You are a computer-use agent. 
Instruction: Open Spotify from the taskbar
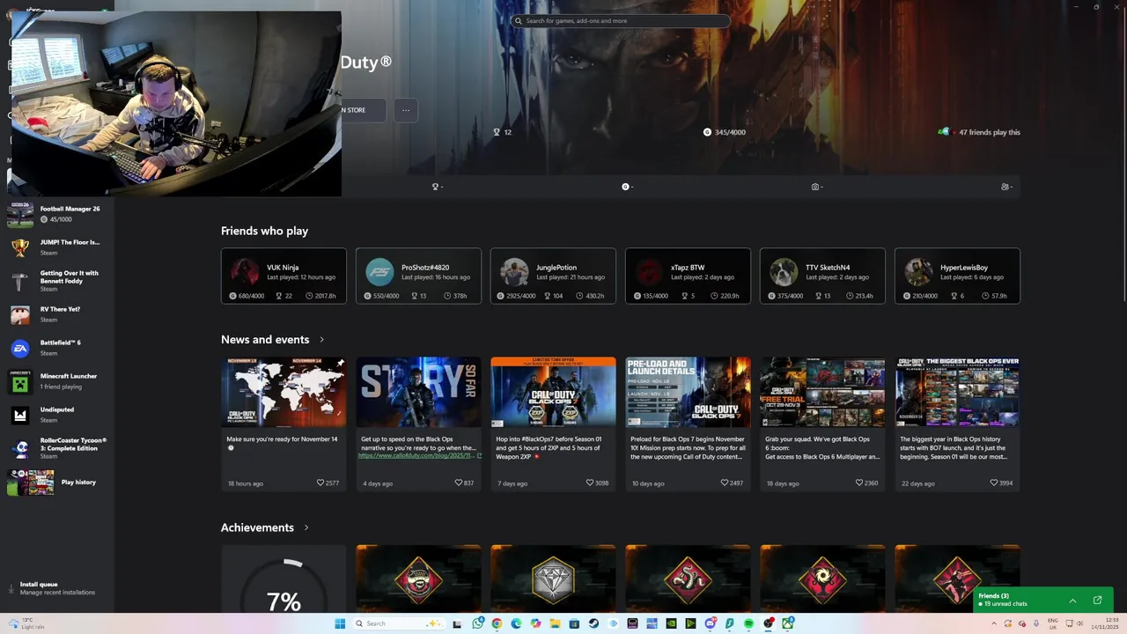tap(748, 623)
